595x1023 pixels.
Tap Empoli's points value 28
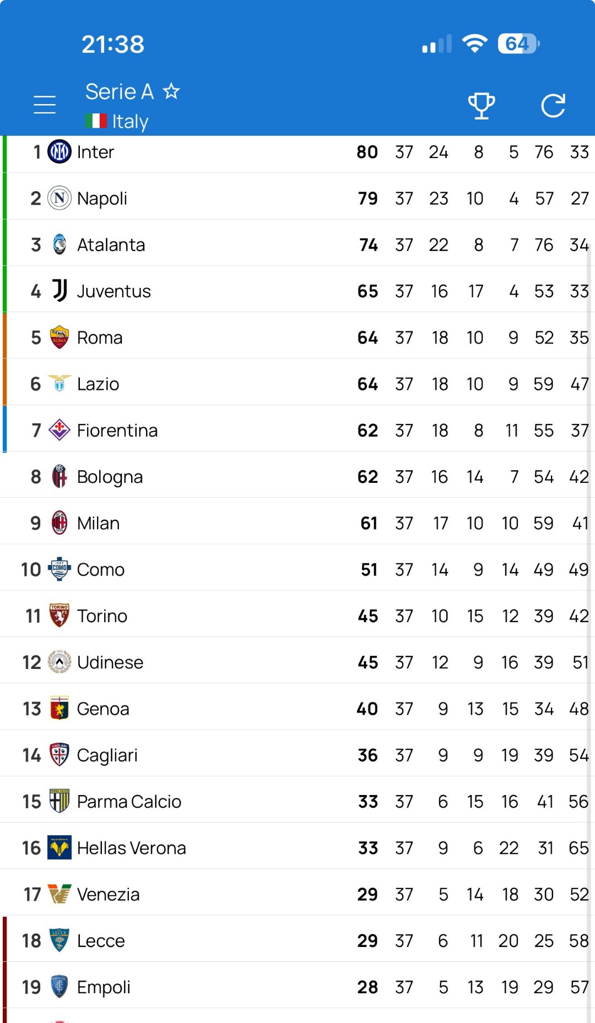pos(367,987)
